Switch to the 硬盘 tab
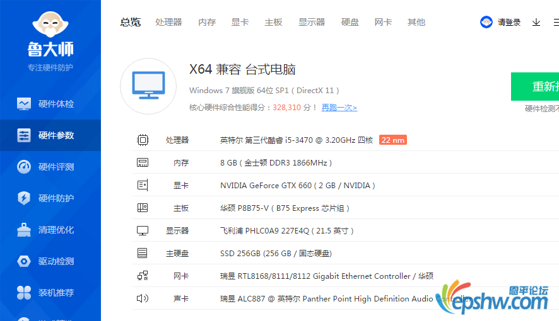Image resolution: width=559 pixels, height=321 pixels. 350,22
